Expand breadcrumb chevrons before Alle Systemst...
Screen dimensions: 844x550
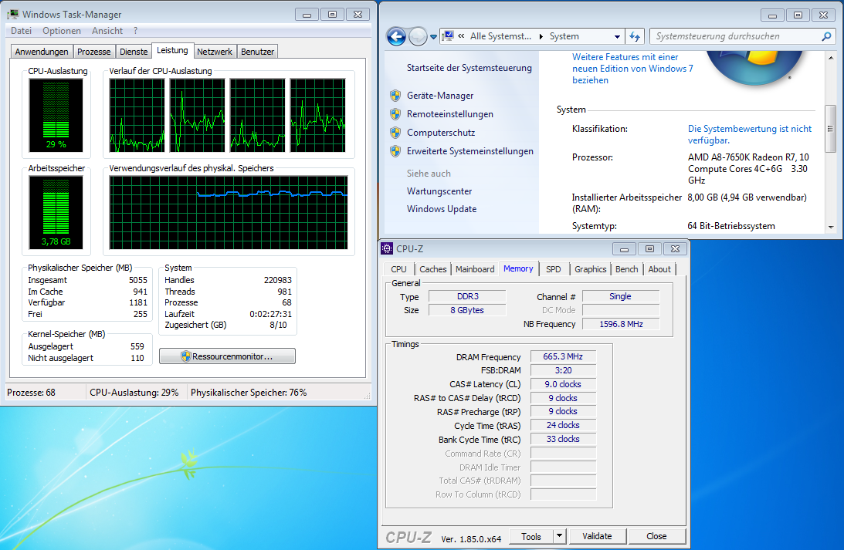point(461,36)
